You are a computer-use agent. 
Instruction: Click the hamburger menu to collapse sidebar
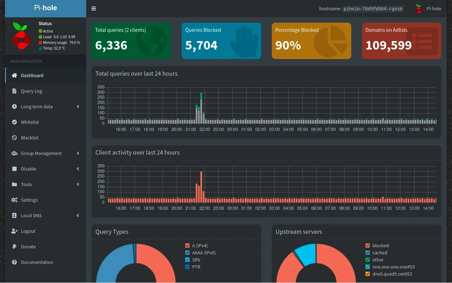[x=94, y=8]
